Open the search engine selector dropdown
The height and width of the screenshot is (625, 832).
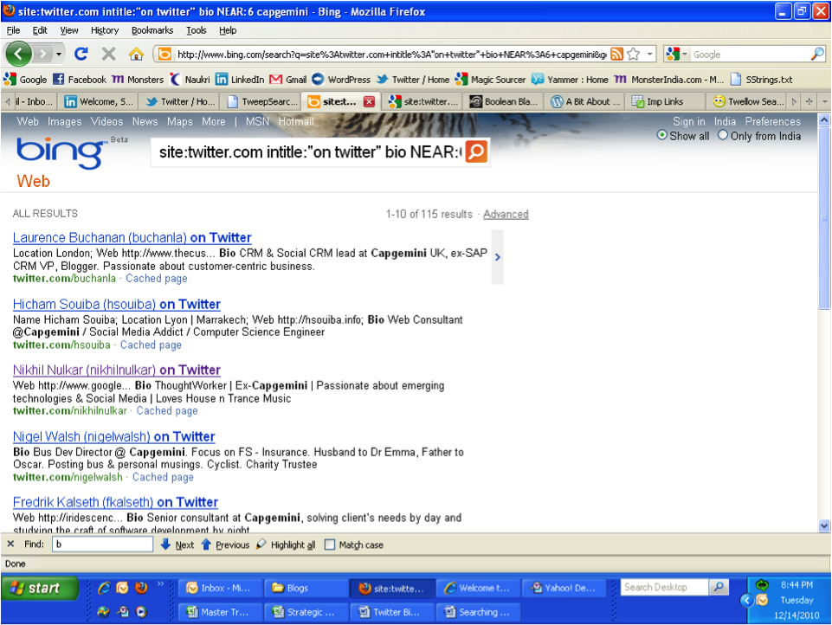[x=685, y=55]
